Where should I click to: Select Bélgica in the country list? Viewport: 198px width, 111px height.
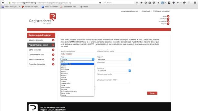(x=77, y=68)
